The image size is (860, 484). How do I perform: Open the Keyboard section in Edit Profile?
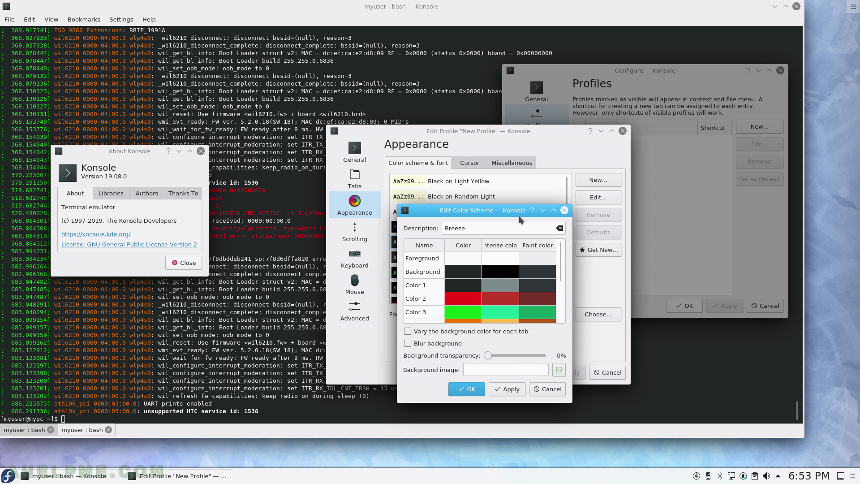tap(354, 258)
